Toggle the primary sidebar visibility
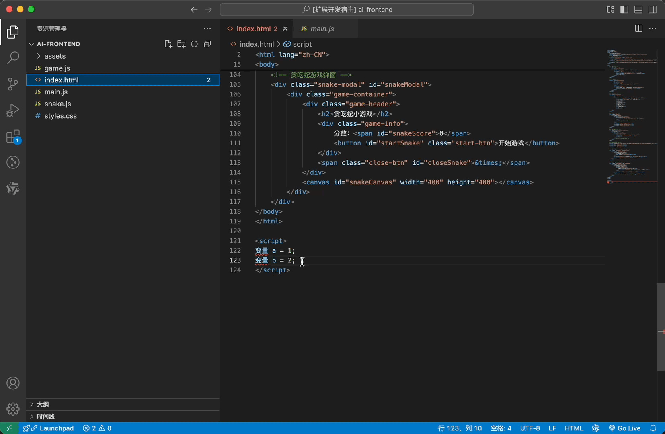Viewport: 665px width, 434px height. (x=624, y=10)
